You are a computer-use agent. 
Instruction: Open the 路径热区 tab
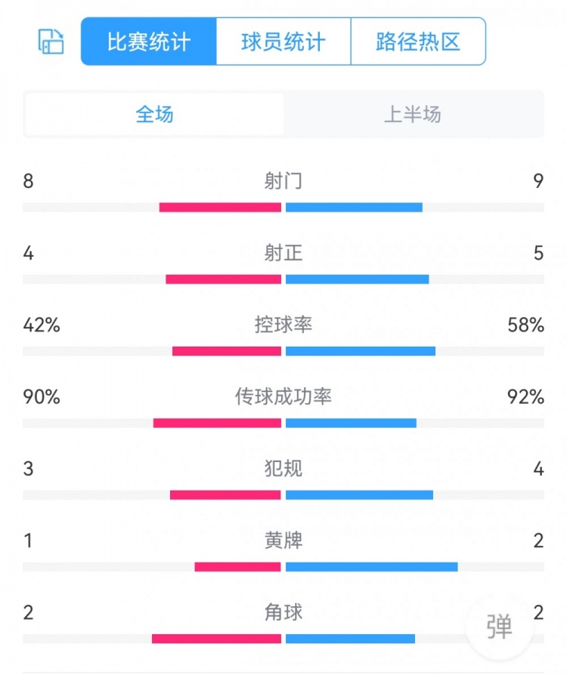(418, 42)
